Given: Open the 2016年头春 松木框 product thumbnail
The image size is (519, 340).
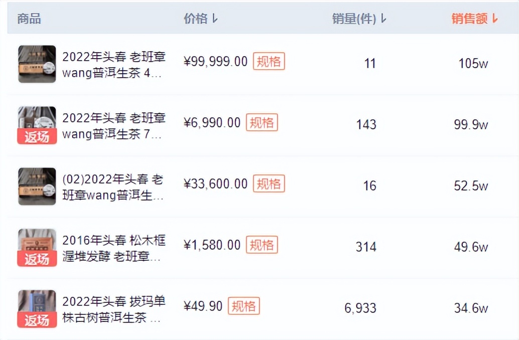Looking at the screenshot, I should pyautogui.click(x=37, y=247).
